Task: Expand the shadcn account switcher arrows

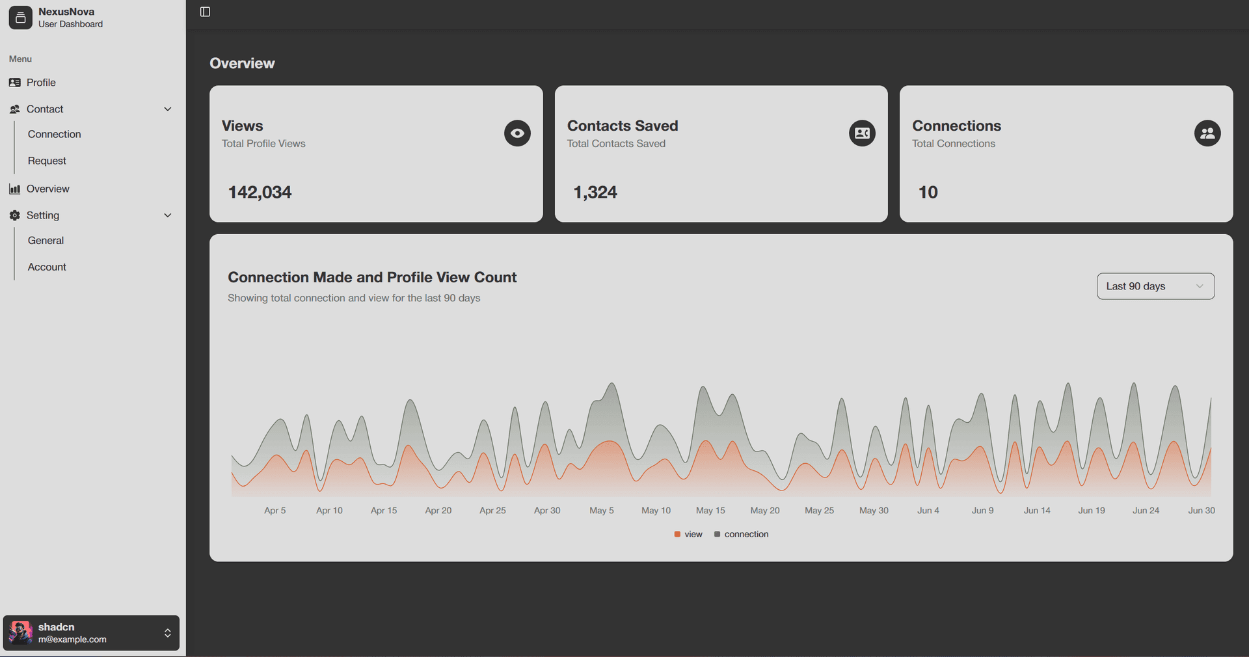Action: coord(167,633)
